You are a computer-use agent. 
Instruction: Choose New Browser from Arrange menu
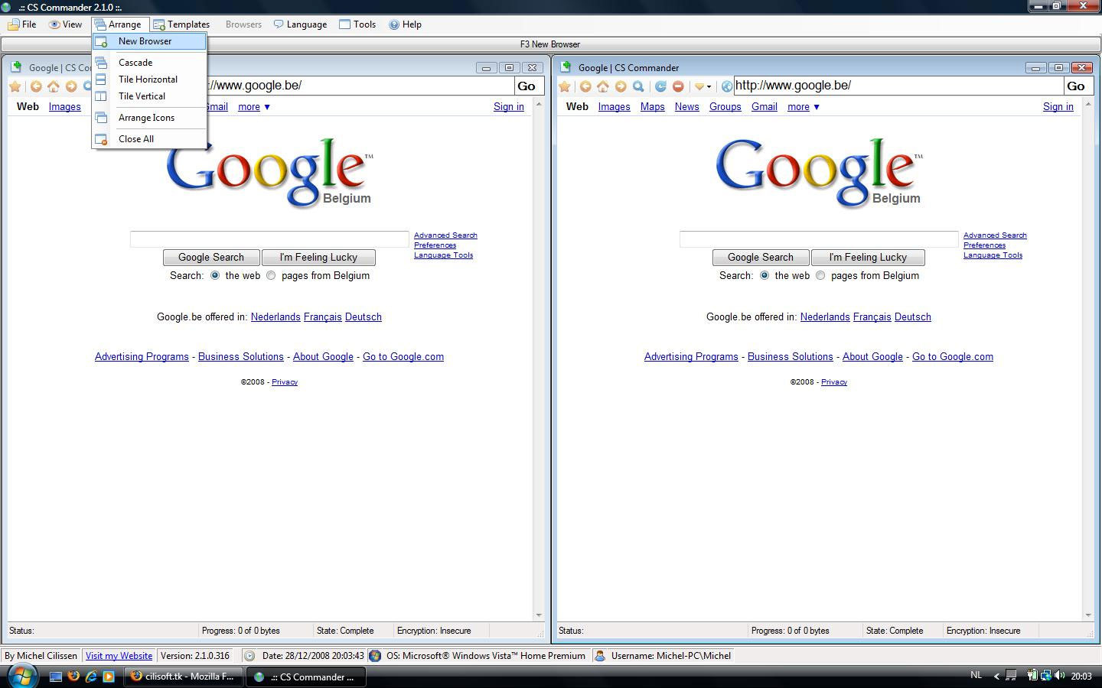(x=149, y=41)
